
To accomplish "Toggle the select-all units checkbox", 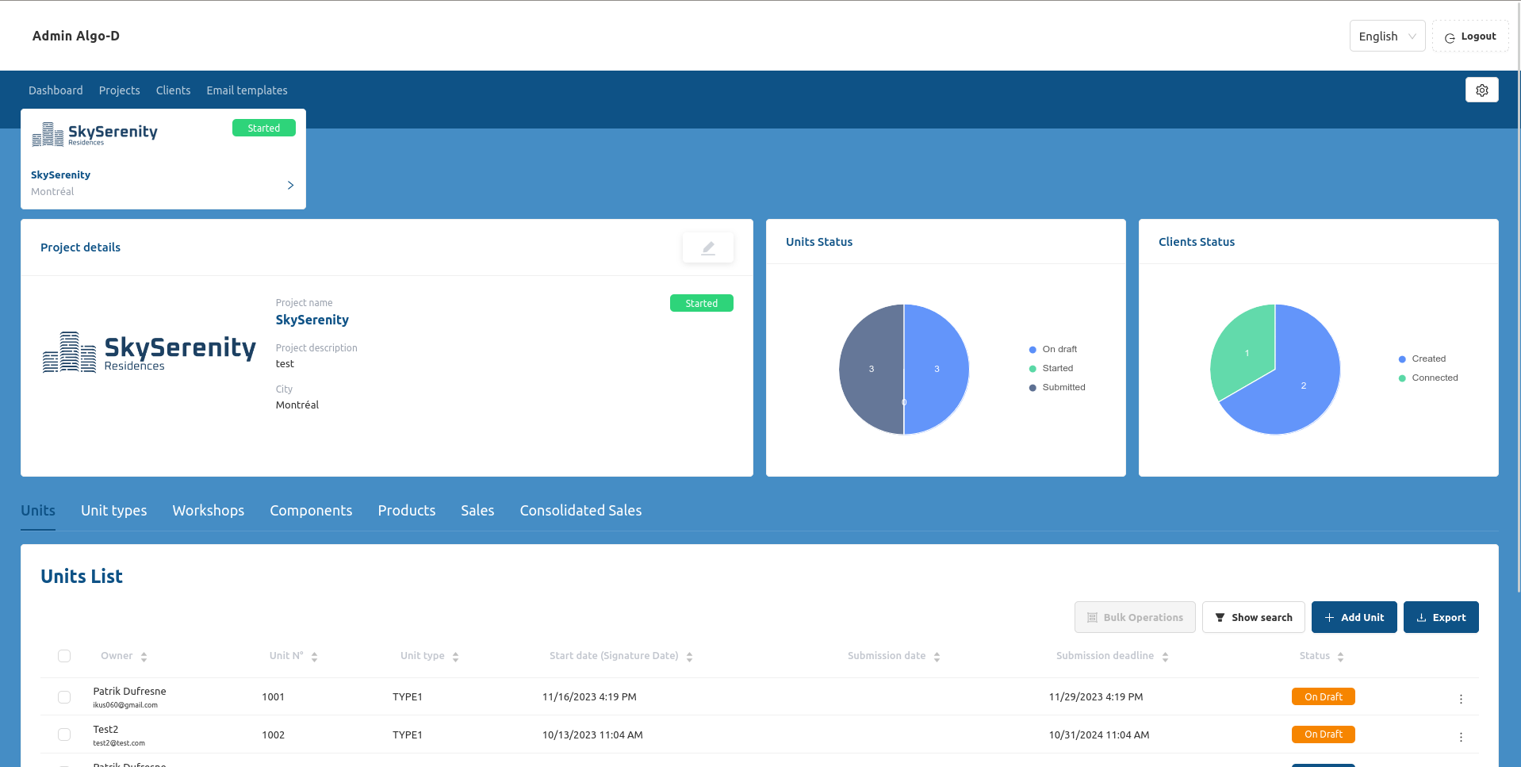I will tap(64, 656).
